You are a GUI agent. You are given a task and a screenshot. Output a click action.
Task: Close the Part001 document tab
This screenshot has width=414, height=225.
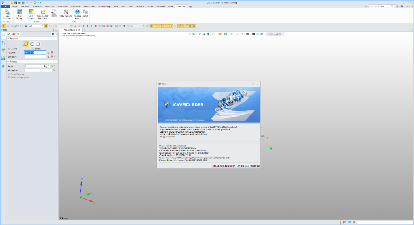click(x=79, y=30)
